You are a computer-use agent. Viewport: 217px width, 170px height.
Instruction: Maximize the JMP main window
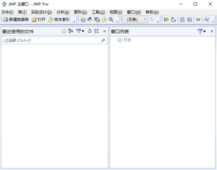[195, 4]
